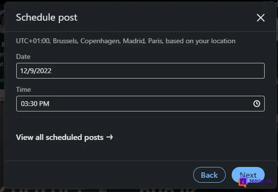This screenshot has height=192, width=278.
Task: Click the Schedule post dialog title
Action: click(x=47, y=17)
